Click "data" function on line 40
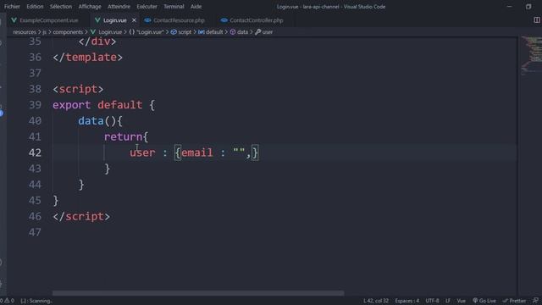The width and height of the screenshot is (542, 305). click(91, 120)
